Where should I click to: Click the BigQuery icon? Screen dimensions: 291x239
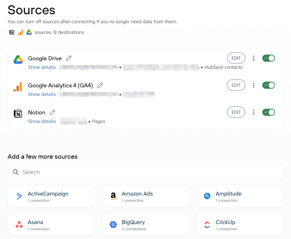coord(113,225)
